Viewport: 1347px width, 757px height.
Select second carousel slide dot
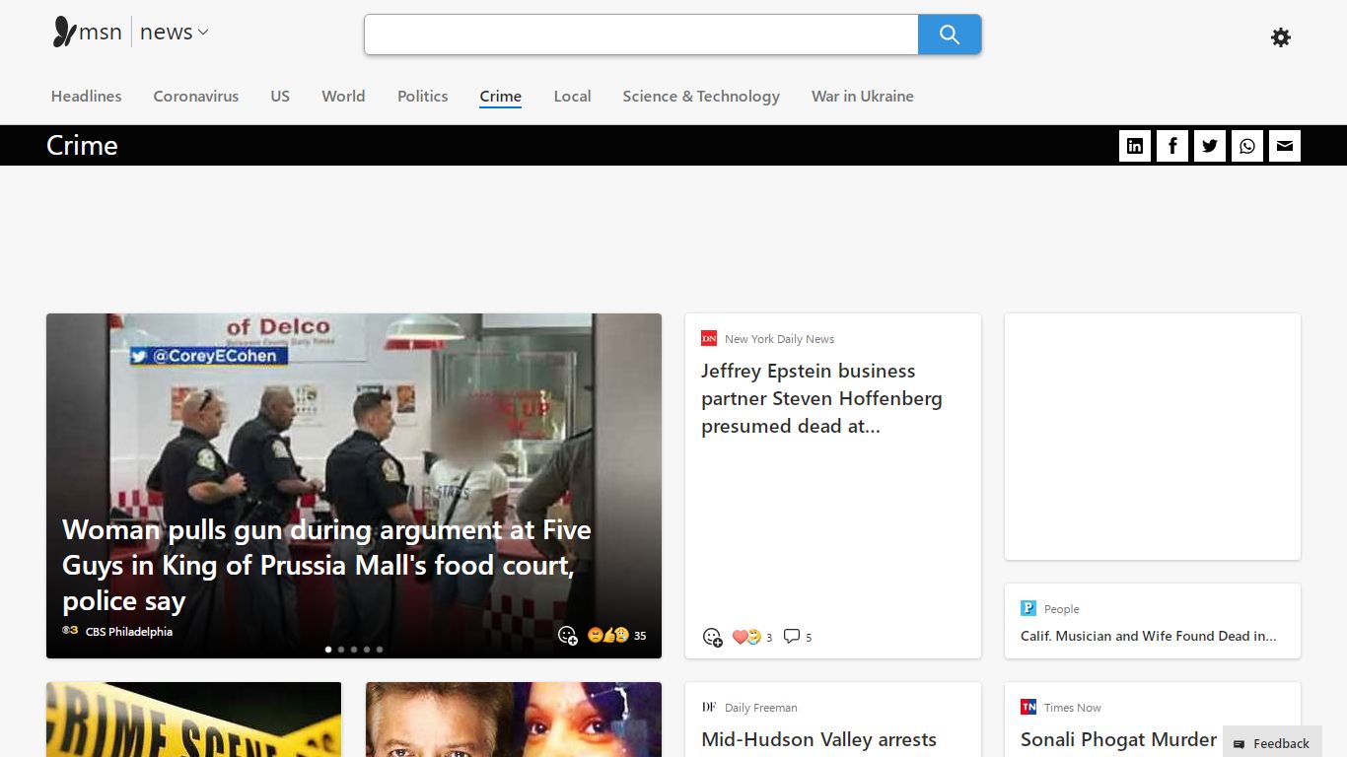pos(341,650)
